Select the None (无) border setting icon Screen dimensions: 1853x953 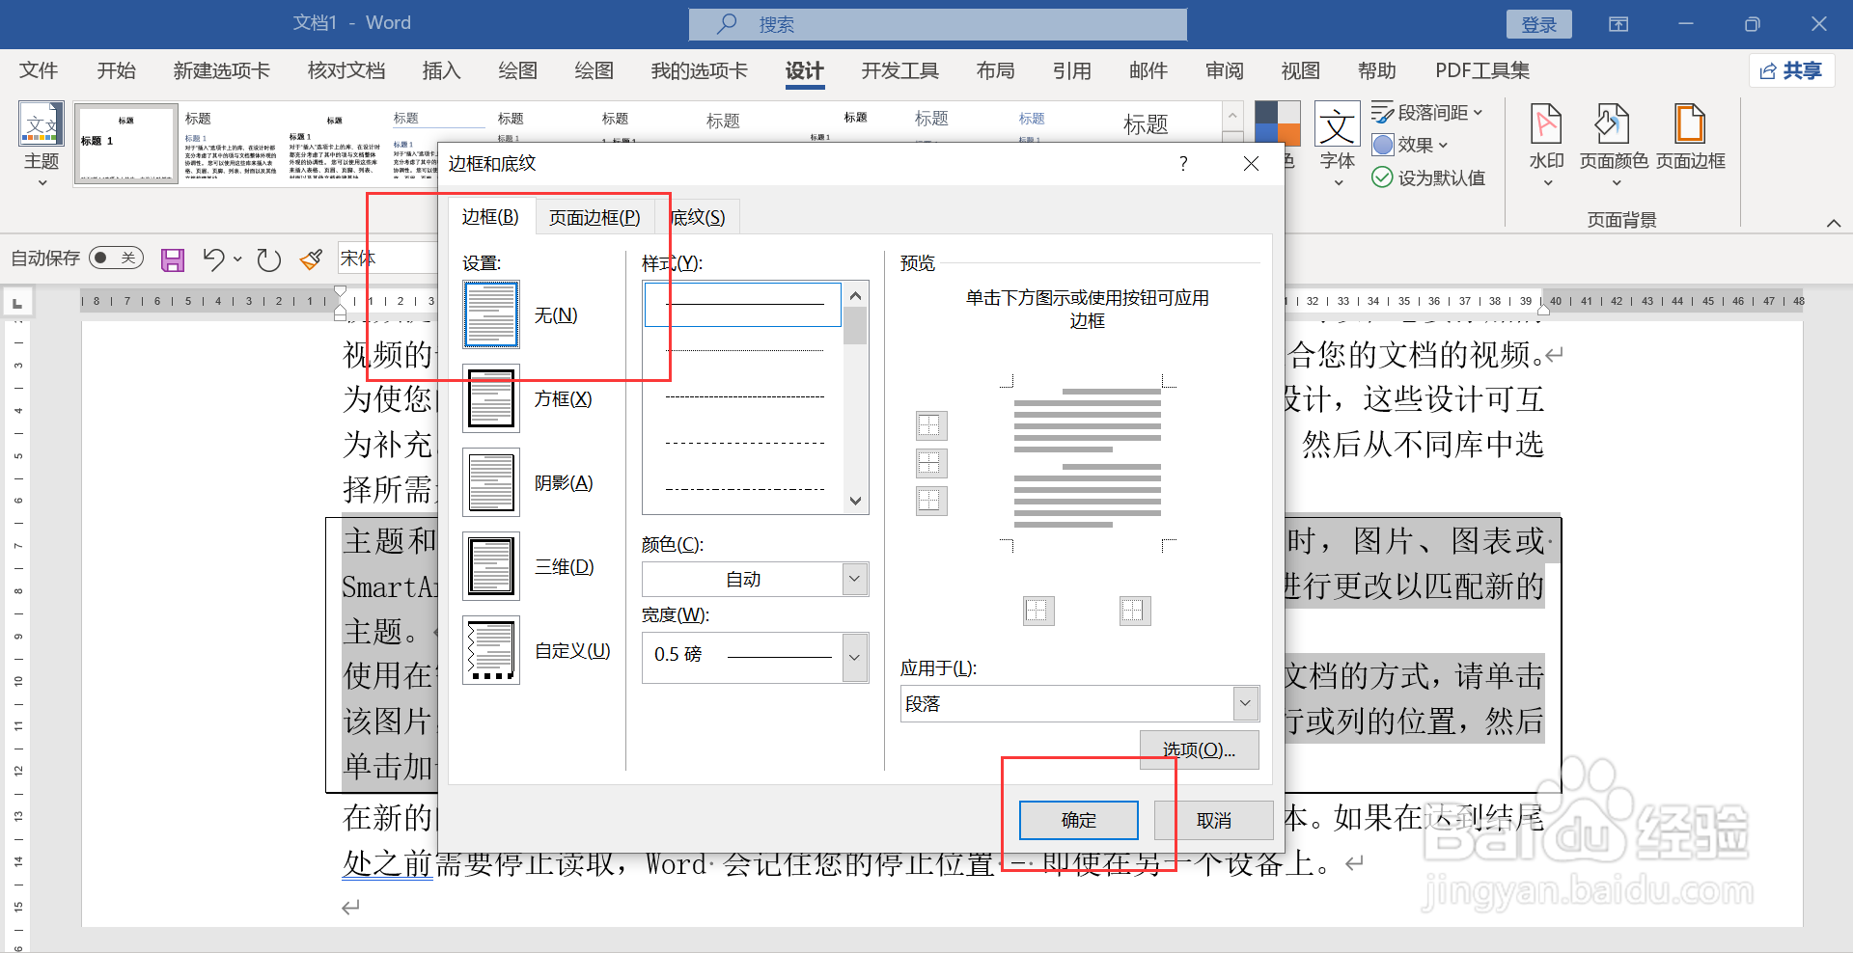[491, 314]
